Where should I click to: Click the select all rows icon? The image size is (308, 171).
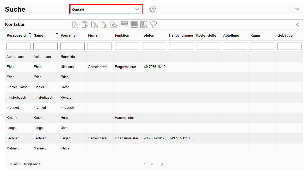[x=134, y=25]
